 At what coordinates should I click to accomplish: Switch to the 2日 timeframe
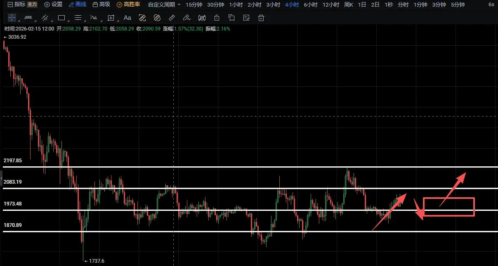(x=375, y=5)
